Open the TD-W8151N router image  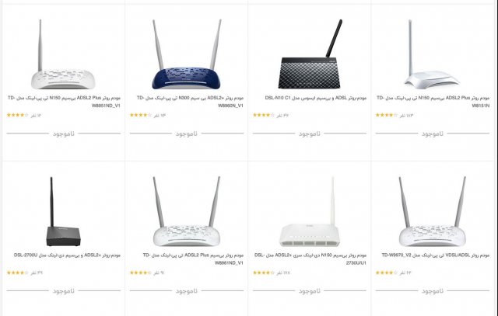tap(433, 54)
